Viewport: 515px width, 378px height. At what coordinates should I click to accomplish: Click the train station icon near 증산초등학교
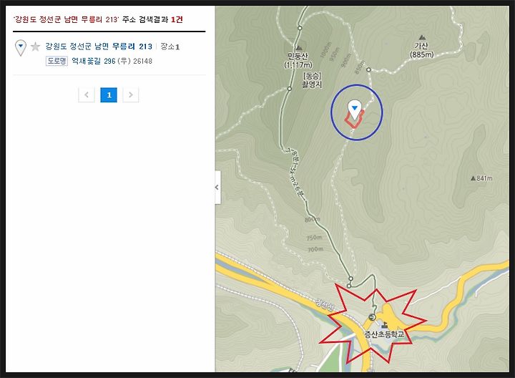click(372, 317)
